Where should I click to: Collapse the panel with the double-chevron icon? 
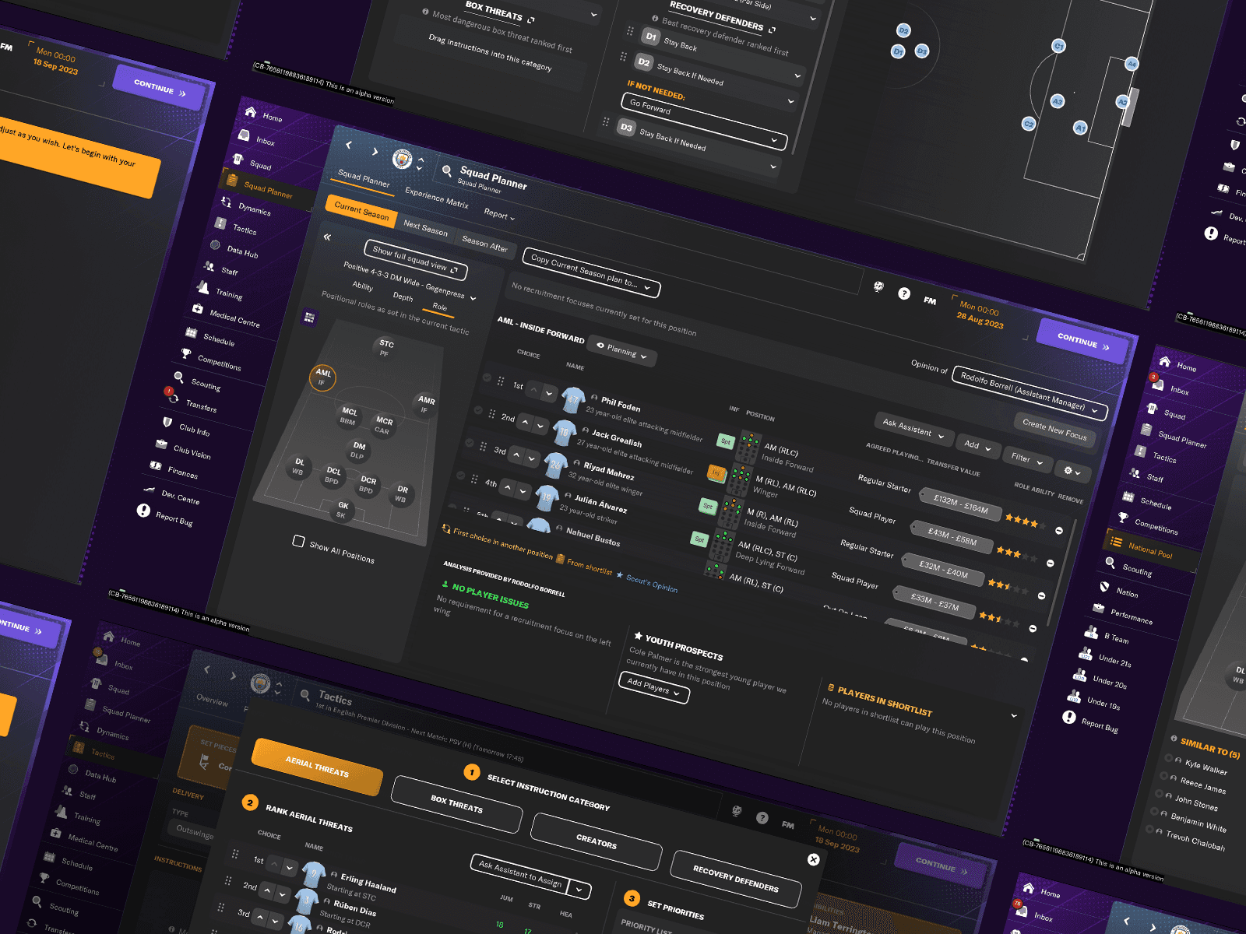(x=327, y=237)
